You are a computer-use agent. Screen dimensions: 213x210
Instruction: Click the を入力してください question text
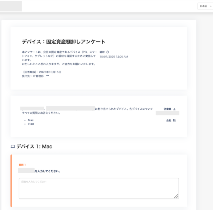47,171
